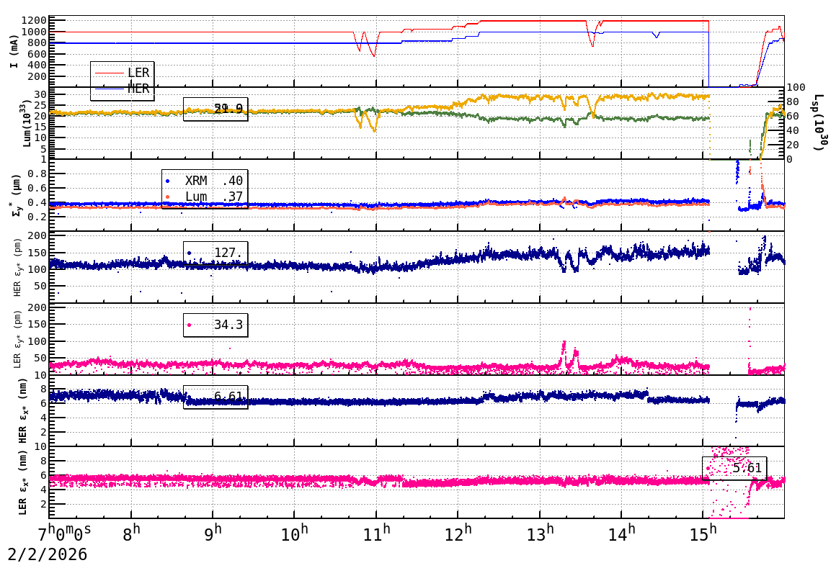Screen dimensions: 836x563
Task: Click the HER εy* (pm) axis label
Action: pyautogui.click(x=17, y=267)
